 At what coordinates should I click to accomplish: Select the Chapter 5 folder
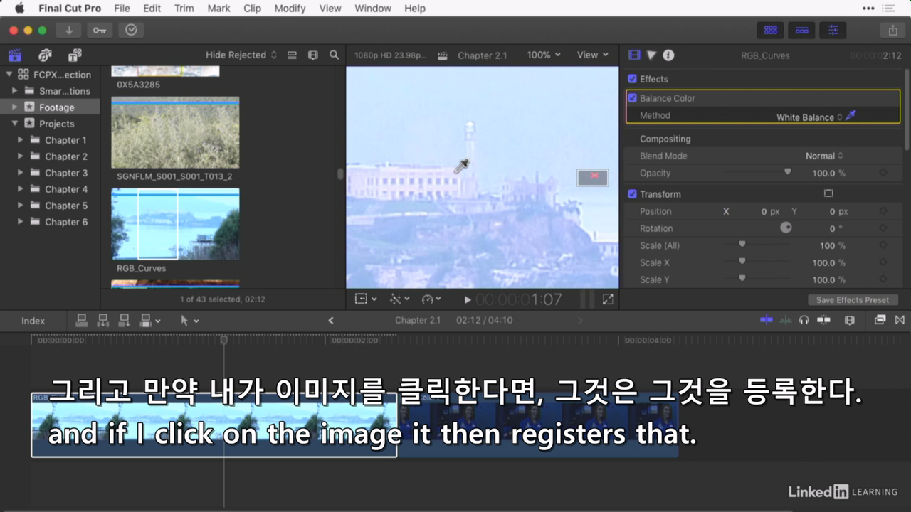(x=66, y=206)
